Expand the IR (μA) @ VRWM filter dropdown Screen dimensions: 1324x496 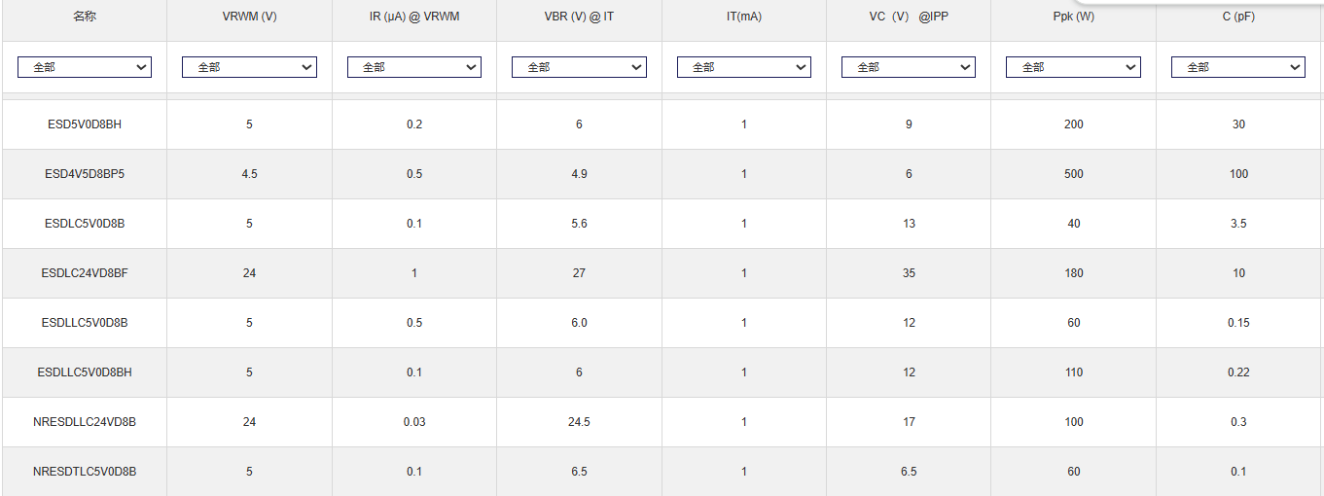click(x=414, y=67)
